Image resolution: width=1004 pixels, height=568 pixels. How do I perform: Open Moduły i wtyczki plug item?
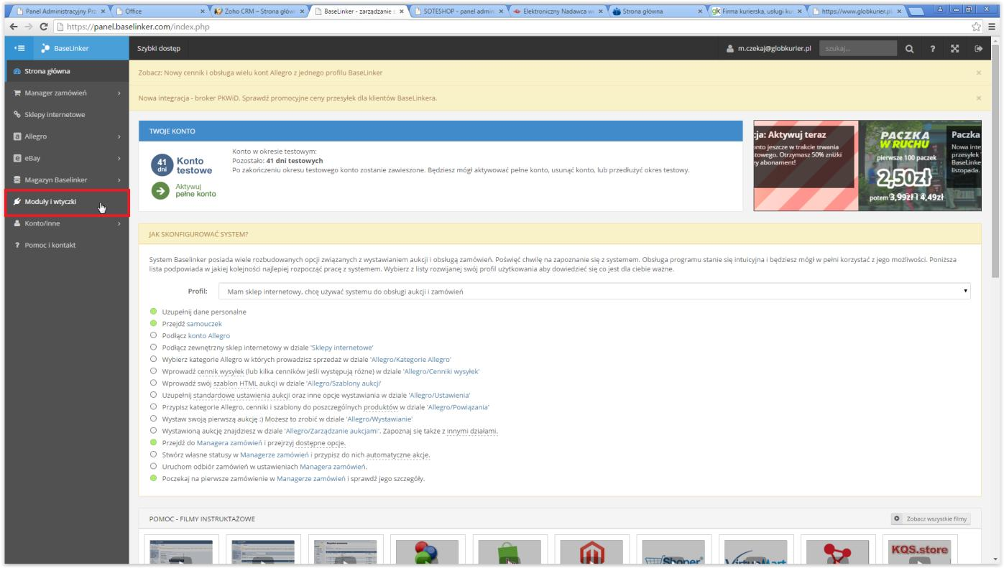point(67,202)
